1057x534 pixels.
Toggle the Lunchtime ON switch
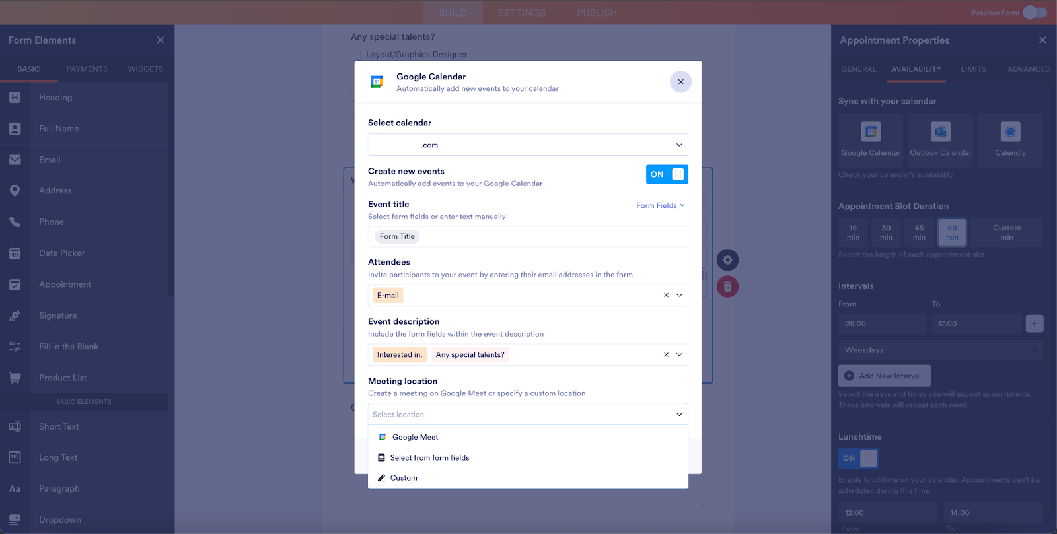(x=859, y=458)
